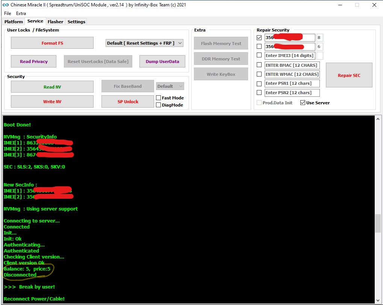Close the Chinese Miracle II window
Screen dimensions: 383x305
pyautogui.click(x=374, y=5)
